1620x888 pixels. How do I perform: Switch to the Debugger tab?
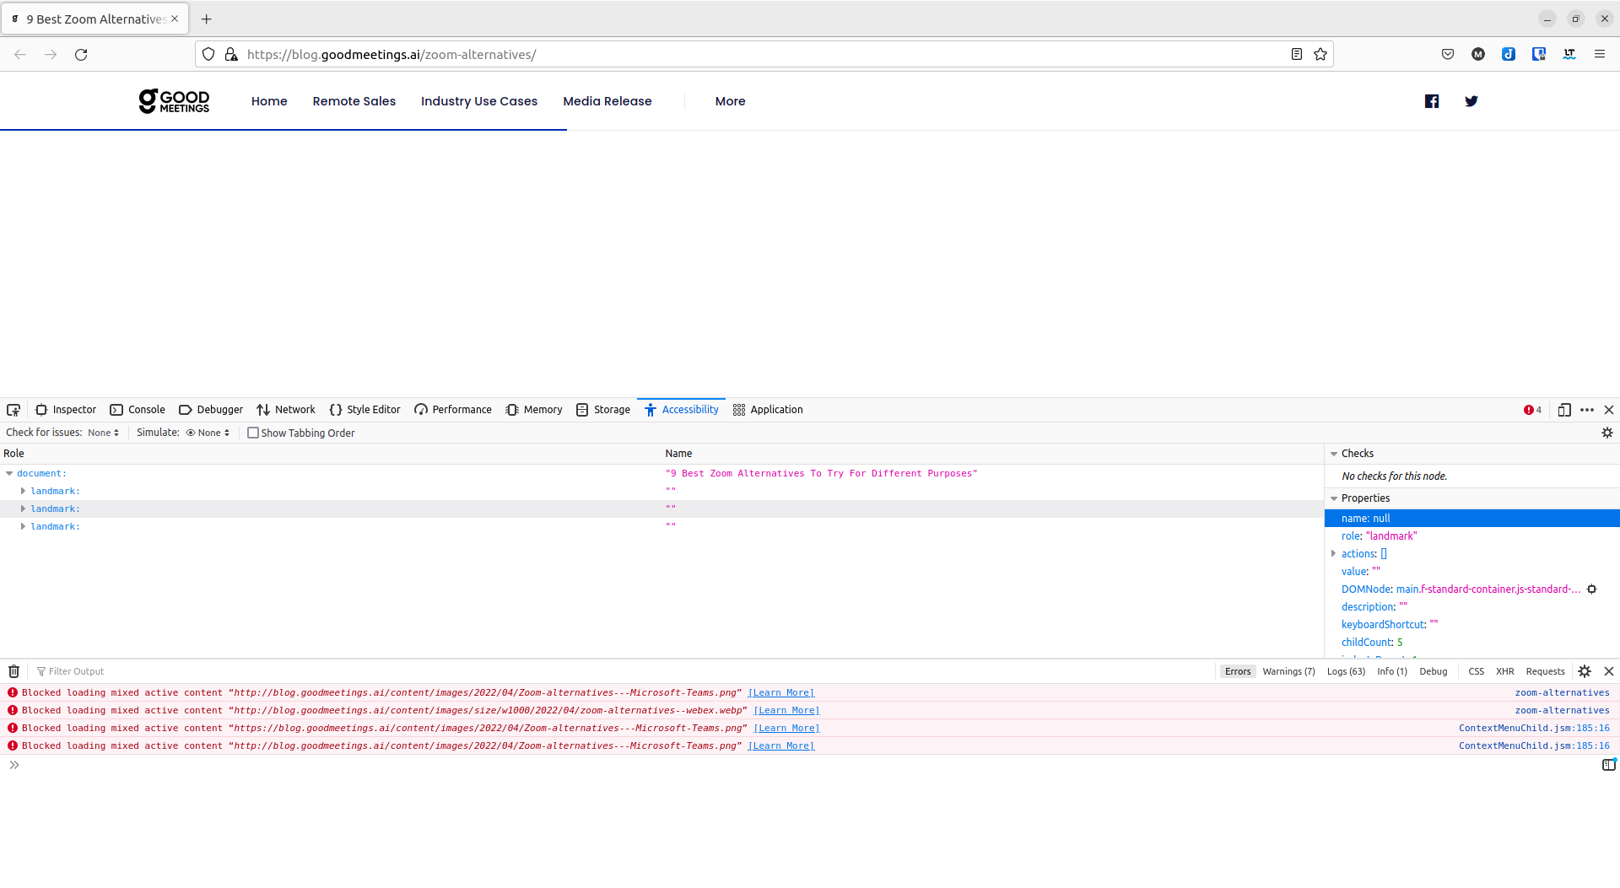(x=211, y=410)
